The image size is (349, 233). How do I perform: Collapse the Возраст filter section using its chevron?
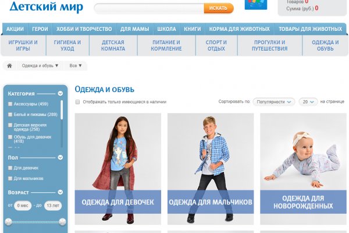click(60, 192)
